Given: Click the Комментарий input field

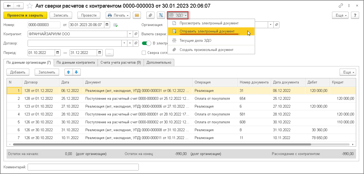Looking at the screenshot, I should tap(83, 167).
